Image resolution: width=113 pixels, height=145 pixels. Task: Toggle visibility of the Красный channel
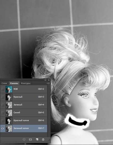(x=3, y=97)
